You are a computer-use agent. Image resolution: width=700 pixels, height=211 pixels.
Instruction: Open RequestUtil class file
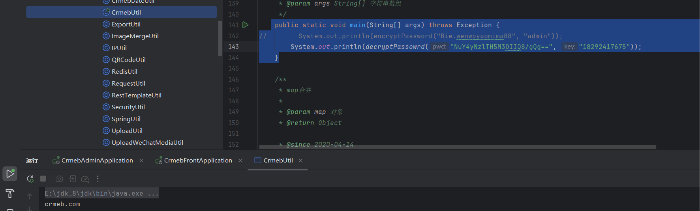tap(128, 83)
